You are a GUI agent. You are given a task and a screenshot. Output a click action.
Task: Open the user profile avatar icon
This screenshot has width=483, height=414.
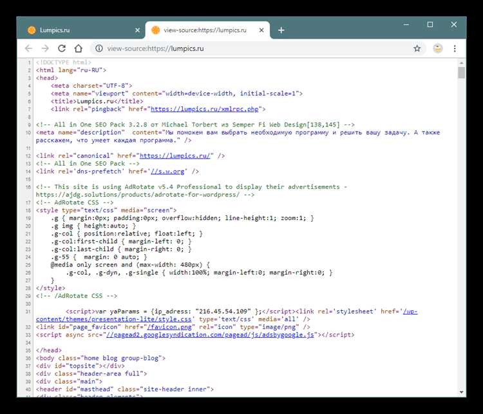click(438, 48)
